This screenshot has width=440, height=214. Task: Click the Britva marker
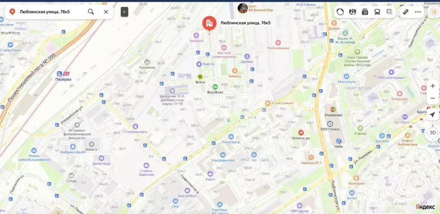(200, 76)
